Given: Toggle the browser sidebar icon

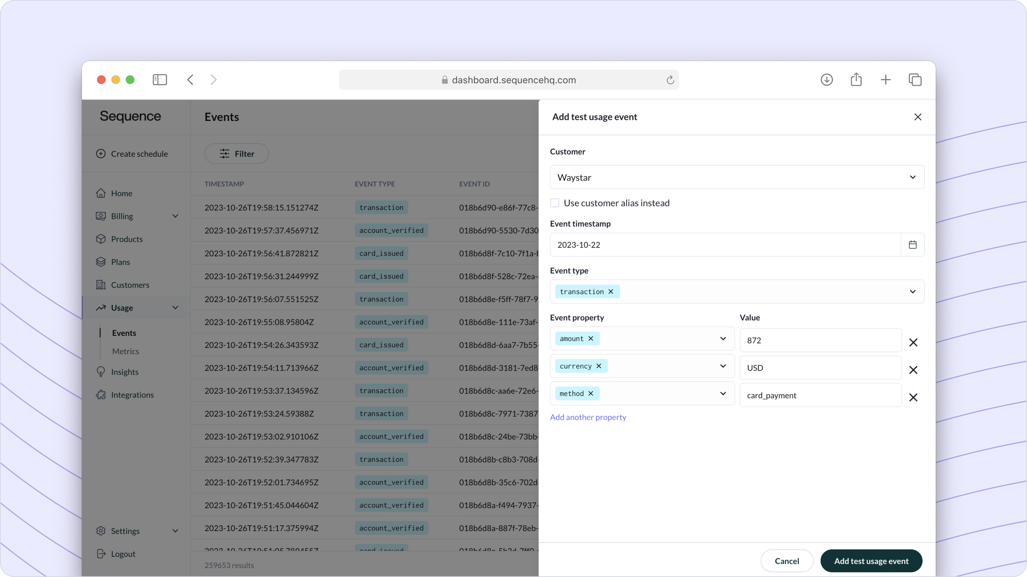Looking at the screenshot, I should tap(160, 80).
